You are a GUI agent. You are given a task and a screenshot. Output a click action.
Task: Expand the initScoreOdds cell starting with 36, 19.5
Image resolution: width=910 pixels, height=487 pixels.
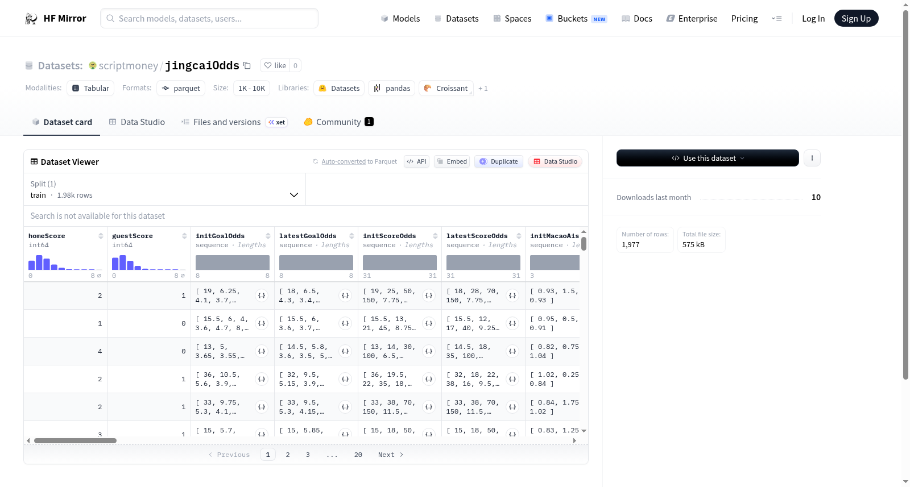429,379
